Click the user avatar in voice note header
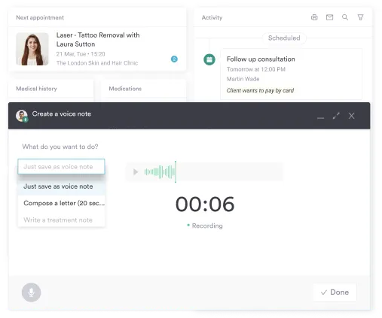This screenshot has height=318, width=382. [22, 116]
